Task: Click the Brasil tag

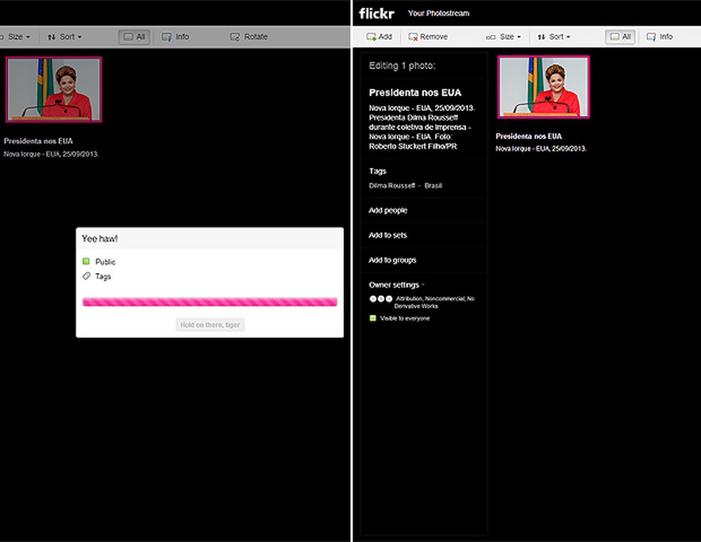Action: pyautogui.click(x=432, y=186)
